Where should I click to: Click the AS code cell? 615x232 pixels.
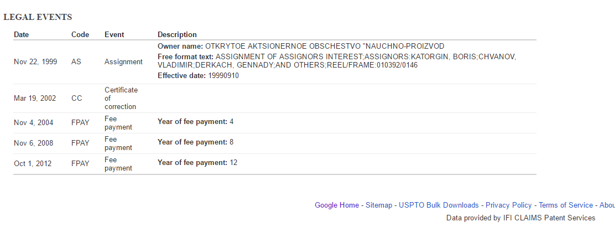76,62
